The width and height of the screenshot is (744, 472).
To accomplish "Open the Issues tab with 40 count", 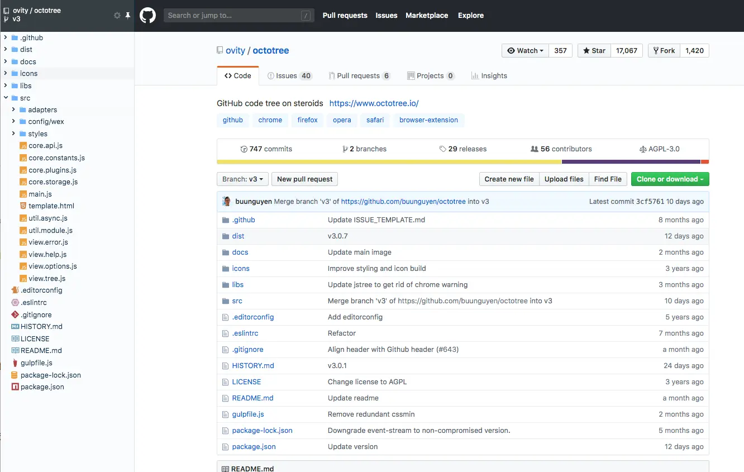I will click(x=290, y=76).
